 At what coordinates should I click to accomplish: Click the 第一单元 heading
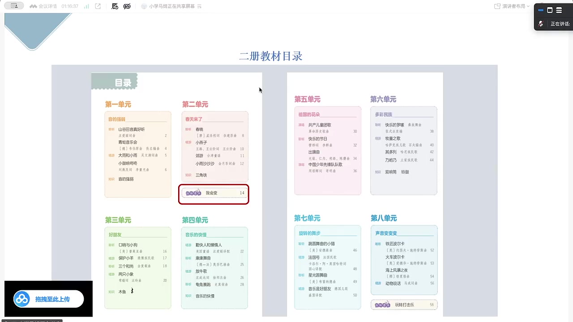point(118,104)
